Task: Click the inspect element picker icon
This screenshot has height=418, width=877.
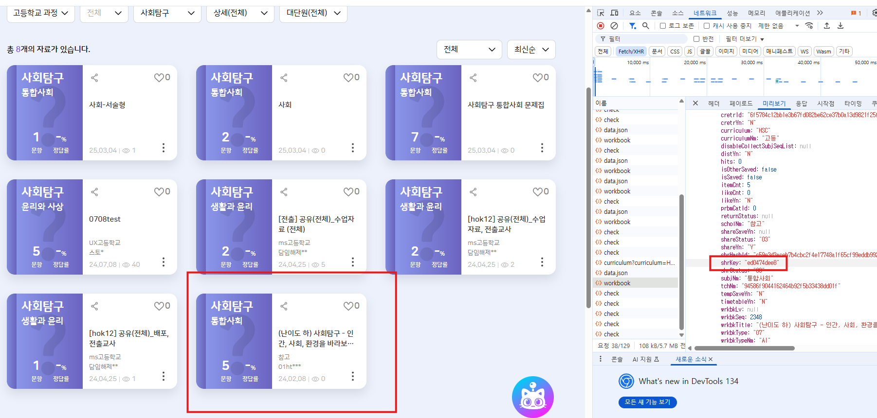Action: pyautogui.click(x=601, y=13)
